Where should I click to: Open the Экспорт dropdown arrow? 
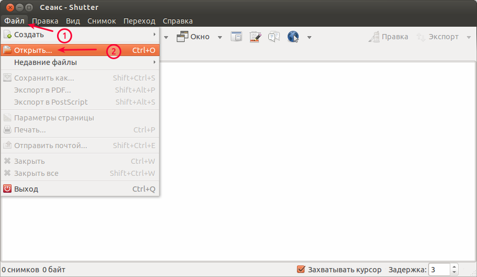tap(469, 38)
